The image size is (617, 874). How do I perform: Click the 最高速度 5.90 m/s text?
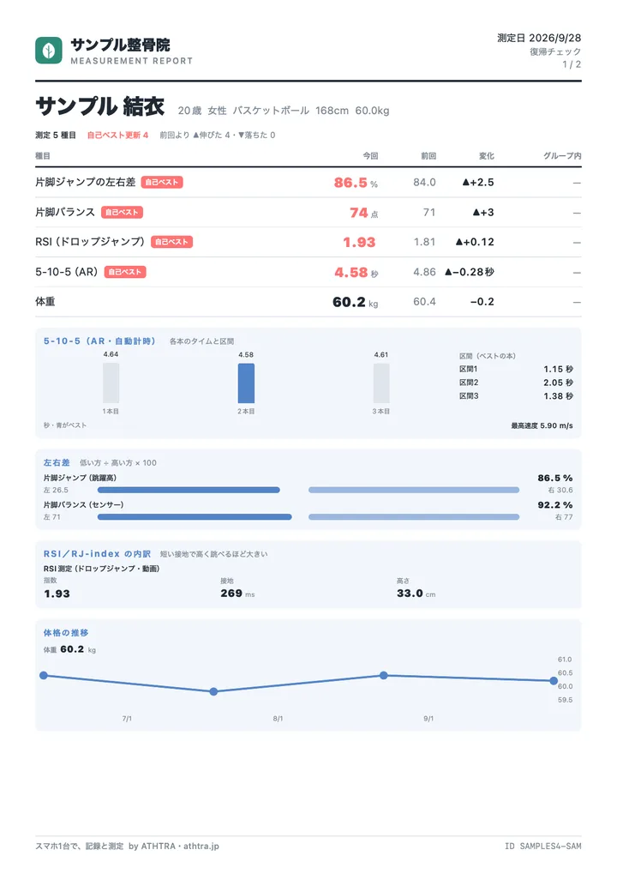coord(542,426)
